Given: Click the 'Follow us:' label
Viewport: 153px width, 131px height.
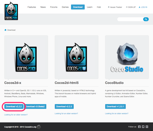Looking at the screenshot, I should 132,127.
